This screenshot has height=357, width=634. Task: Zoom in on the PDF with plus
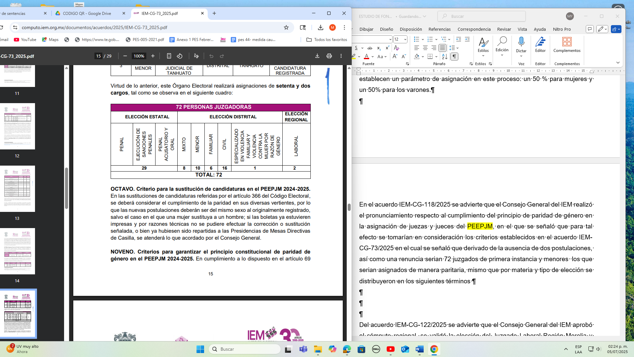(153, 56)
